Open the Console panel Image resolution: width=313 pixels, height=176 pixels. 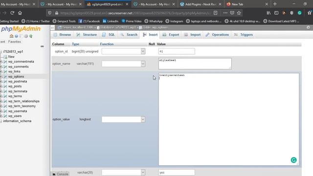coord(60,174)
